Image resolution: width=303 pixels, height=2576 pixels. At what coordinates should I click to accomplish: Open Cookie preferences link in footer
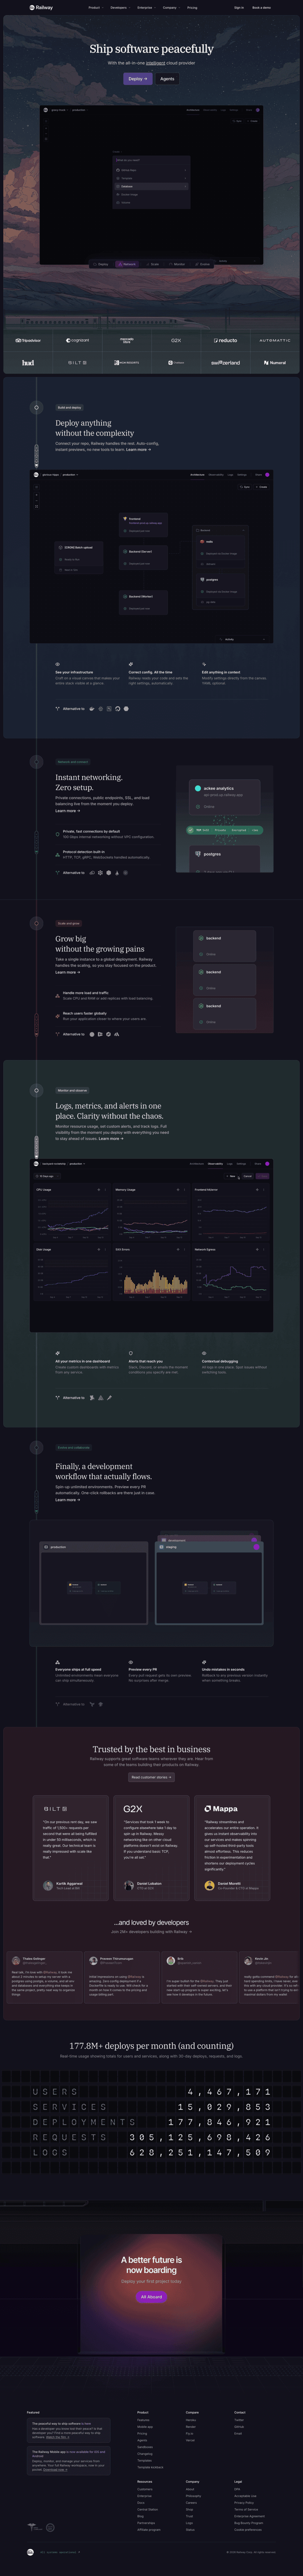click(x=248, y=2530)
